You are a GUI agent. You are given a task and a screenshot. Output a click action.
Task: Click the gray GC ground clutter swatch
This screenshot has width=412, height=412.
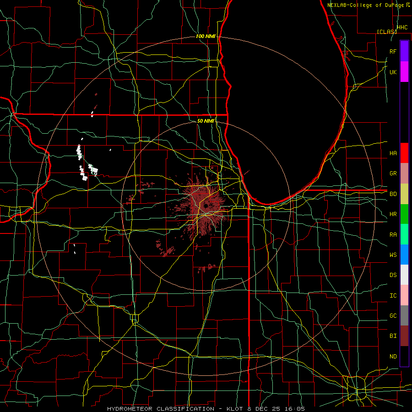404,315
